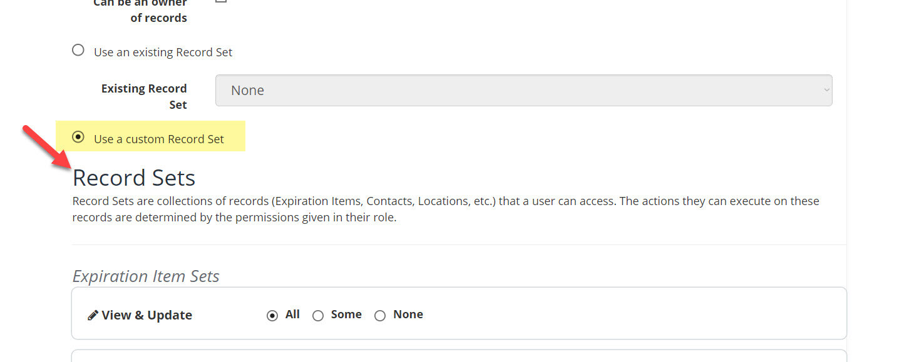
Task: Click the 'Use an existing Record Set' label text
Action: tap(163, 53)
